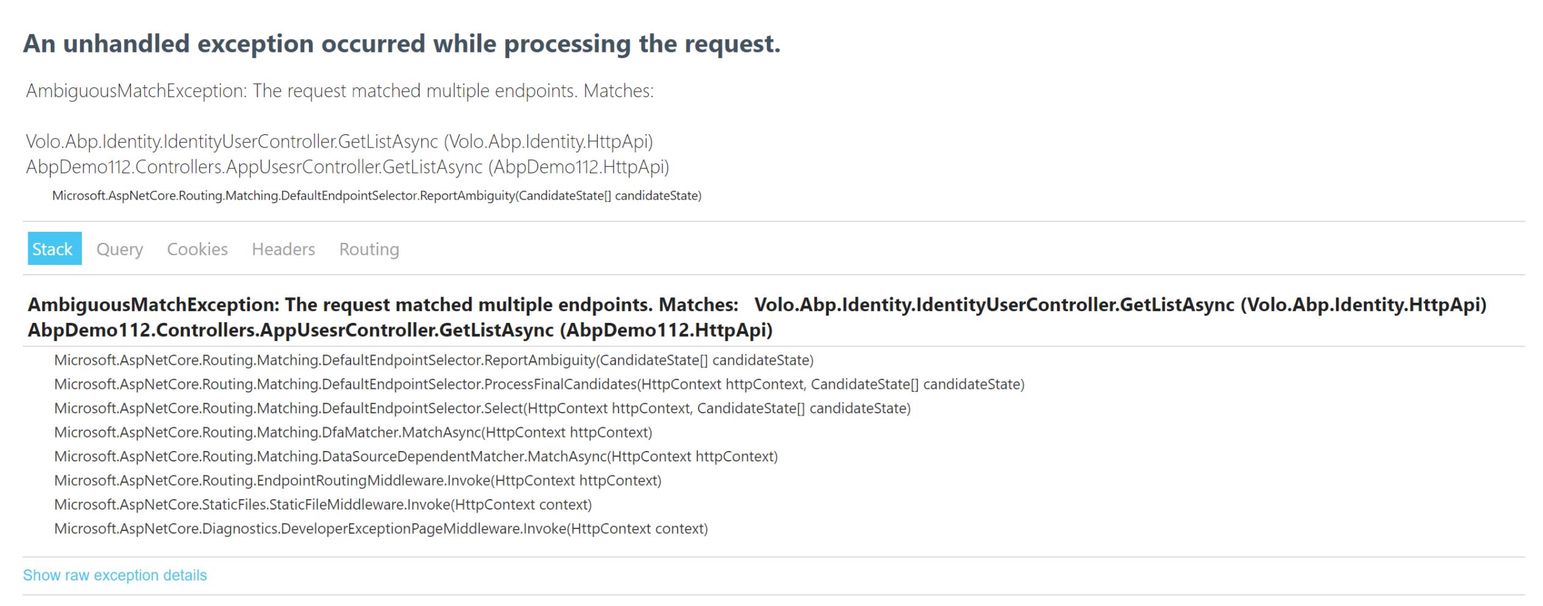Select the DefaultEndpointSelector.Select stack frame
Screen dimensions: 1543x606
pos(482,409)
